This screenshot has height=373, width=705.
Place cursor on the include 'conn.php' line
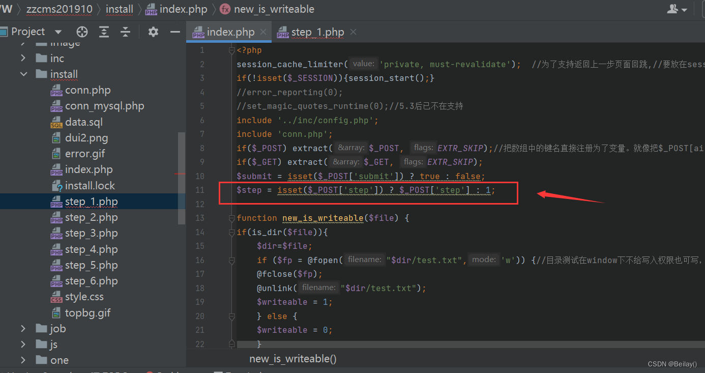[284, 134]
